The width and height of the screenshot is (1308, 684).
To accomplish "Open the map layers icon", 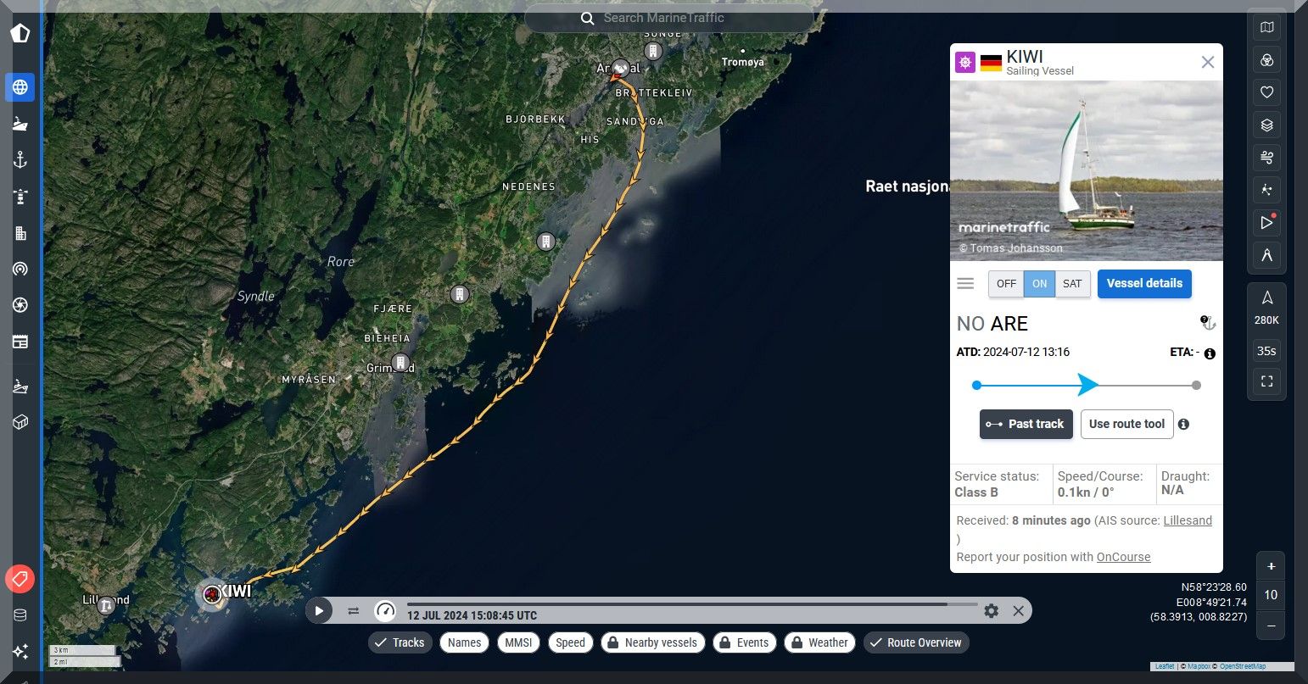I will click(1266, 125).
